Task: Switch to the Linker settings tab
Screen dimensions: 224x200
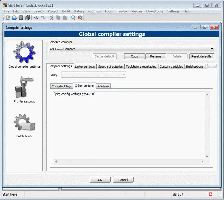Action: point(85,67)
